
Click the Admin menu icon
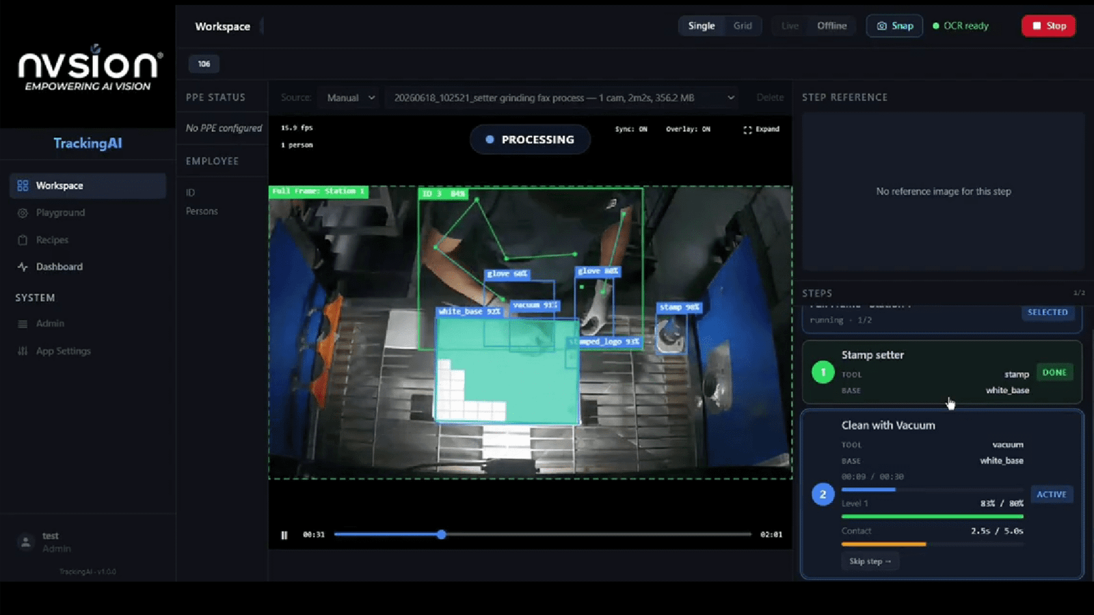tap(23, 324)
